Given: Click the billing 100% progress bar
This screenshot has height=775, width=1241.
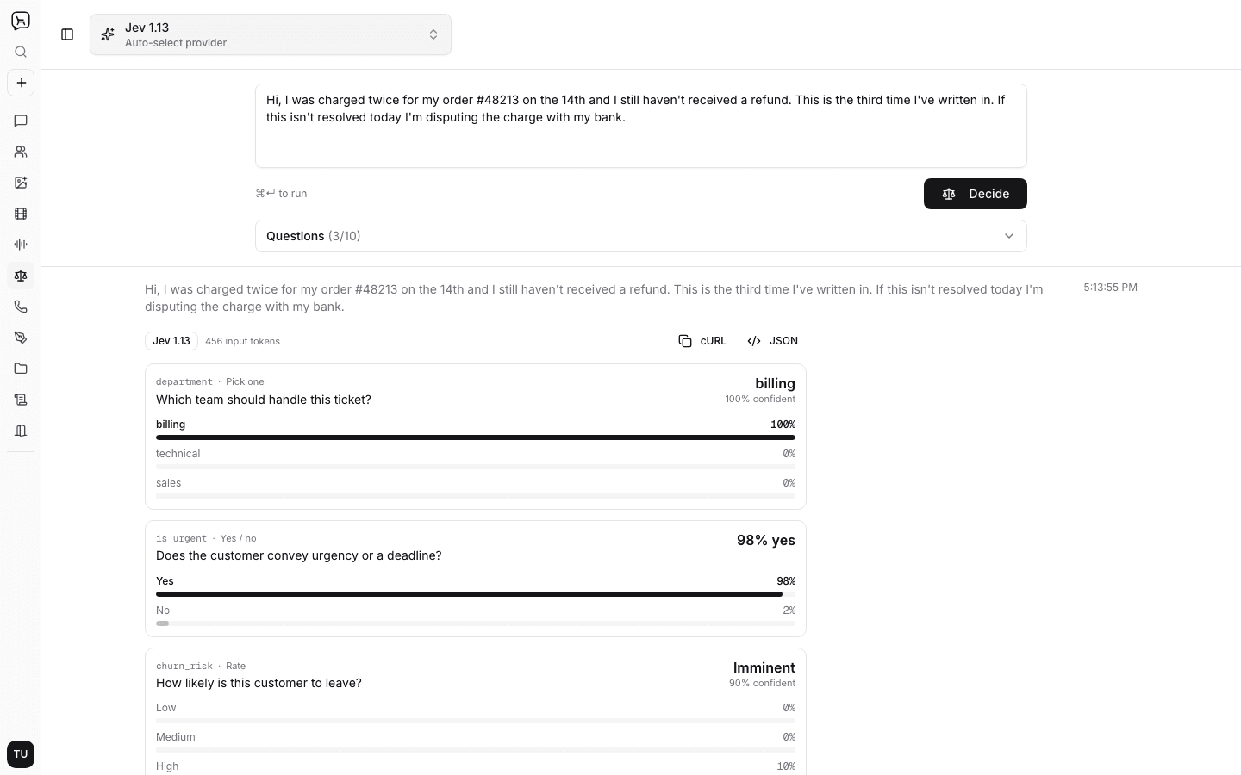Looking at the screenshot, I should click(x=476, y=437).
